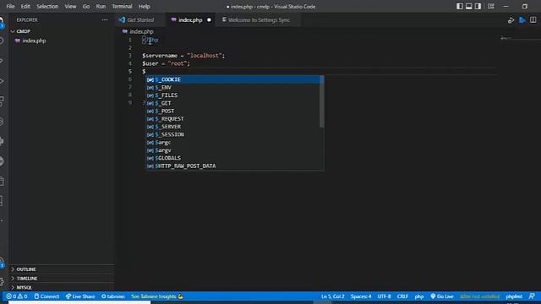Switch to Welcome to Settings Sync tab
Image resolution: width=541 pixels, height=304 pixels.
(x=259, y=20)
